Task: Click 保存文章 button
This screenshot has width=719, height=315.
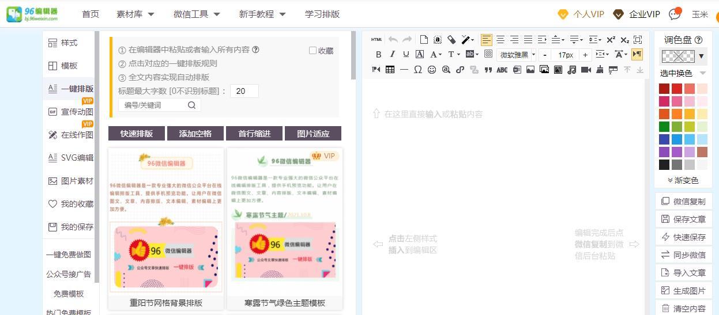Action: 684,219
